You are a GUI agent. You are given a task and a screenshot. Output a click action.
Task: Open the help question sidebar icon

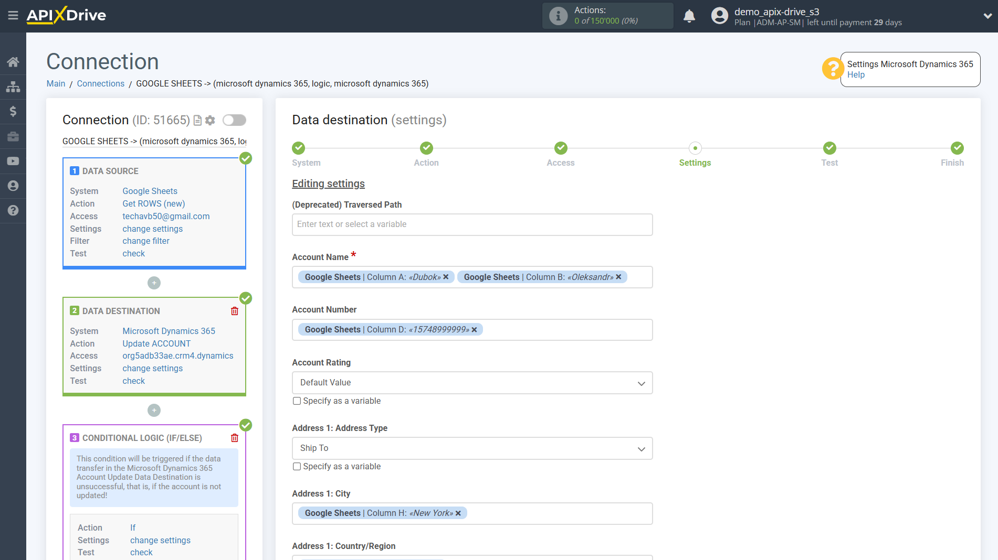13,210
